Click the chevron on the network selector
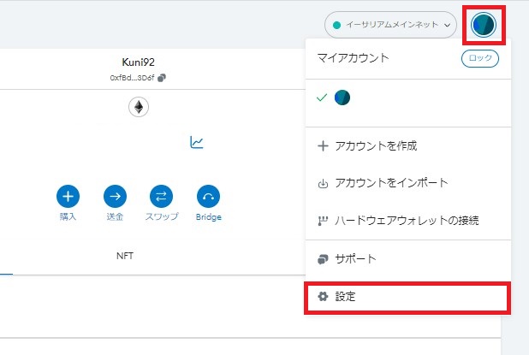529x355 pixels. pos(448,26)
